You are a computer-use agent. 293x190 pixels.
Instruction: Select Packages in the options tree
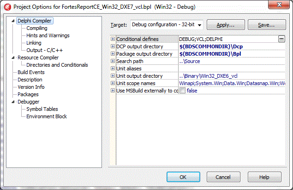point(28,94)
